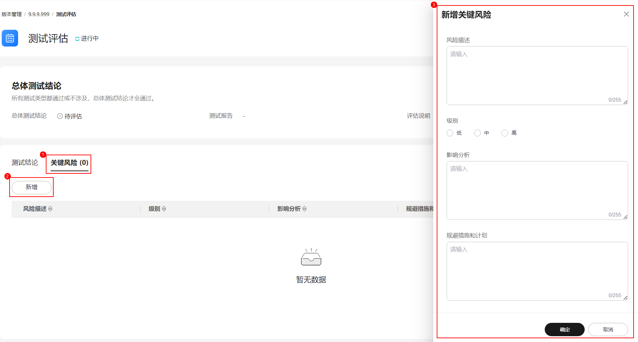Toggle sorting on the 风险描述 column
Screen dimensions: 638x342
coord(51,209)
